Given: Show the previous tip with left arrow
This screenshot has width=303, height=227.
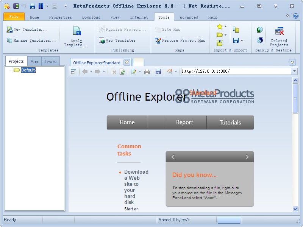Looking at the screenshot, I should (173, 157).
